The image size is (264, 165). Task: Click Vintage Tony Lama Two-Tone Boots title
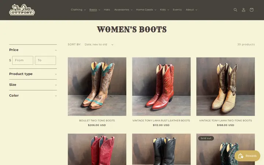point(225,121)
